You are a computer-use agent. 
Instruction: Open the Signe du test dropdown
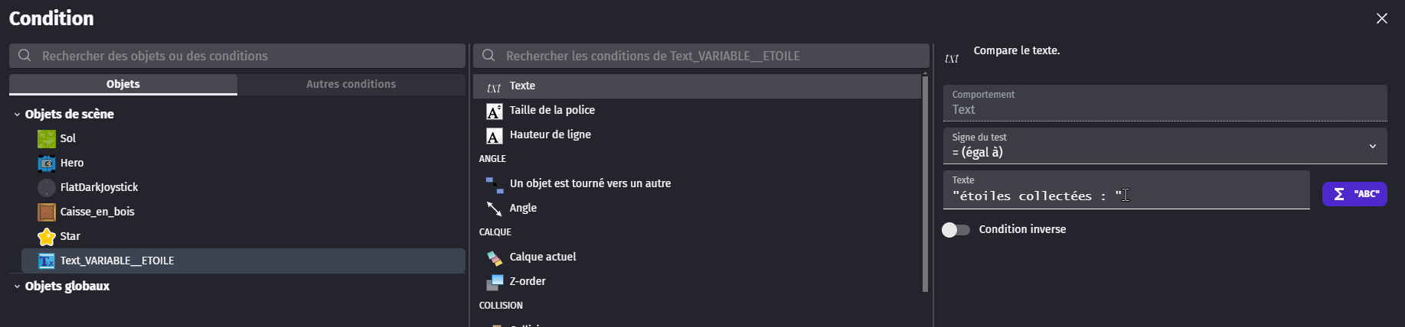tap(1165, 146)
